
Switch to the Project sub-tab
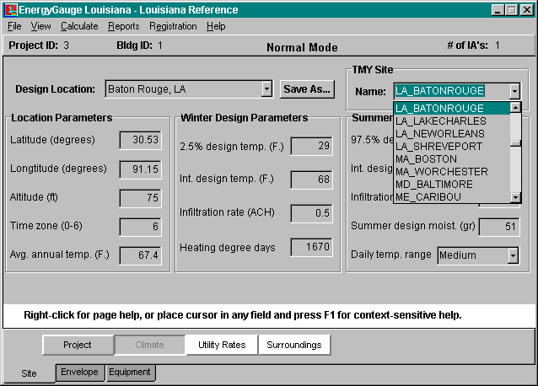[78, 345]
